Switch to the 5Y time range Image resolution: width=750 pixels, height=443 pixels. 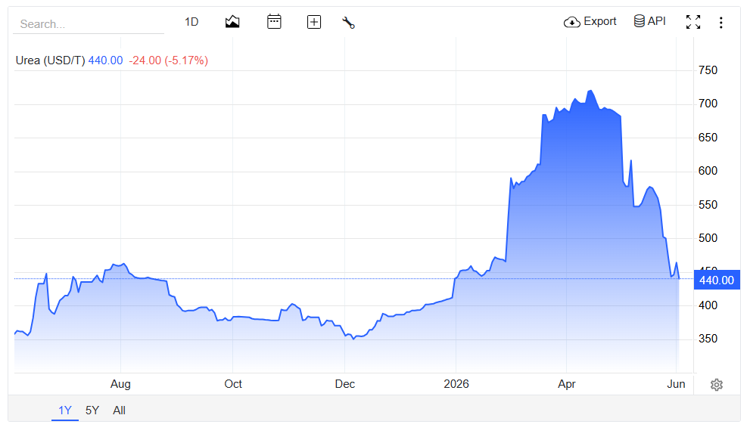(x=92, y=410)
